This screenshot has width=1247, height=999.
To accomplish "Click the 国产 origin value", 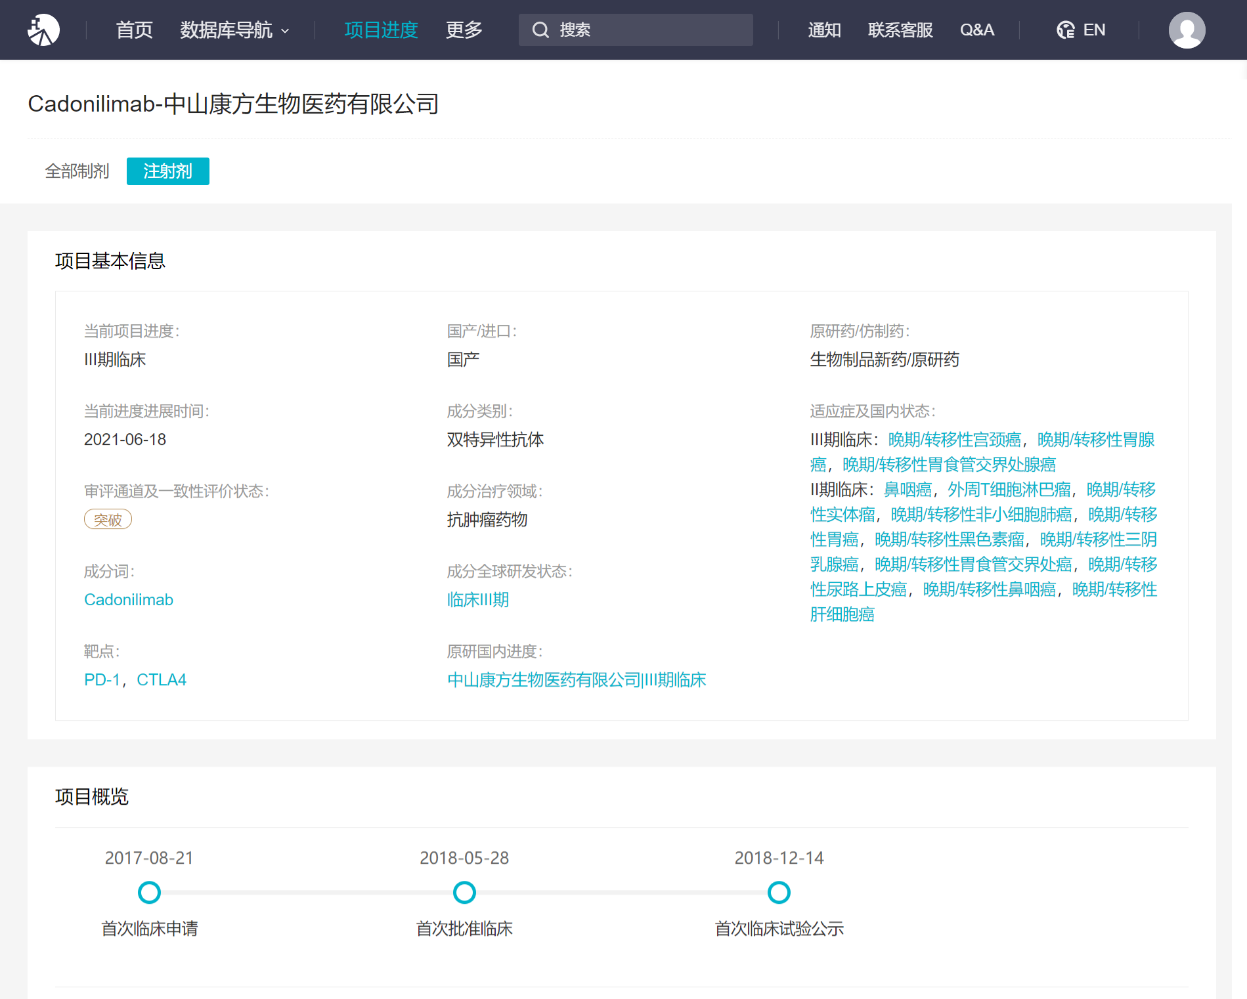I will [x=463, y=359].
